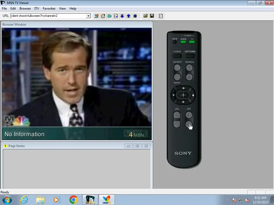This screenshot has width=274, height=205.
Task: Open the Help menu
Action: (x=73, y=9)
